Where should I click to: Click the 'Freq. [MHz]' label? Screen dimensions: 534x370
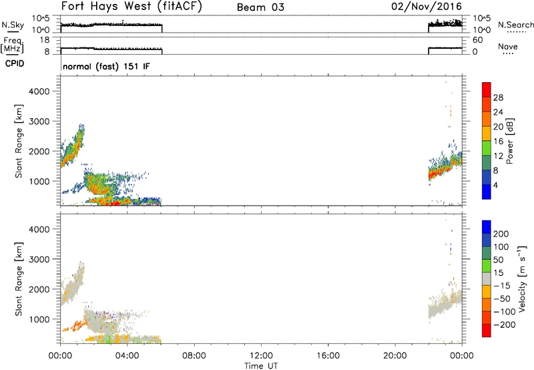coord(12,45)
